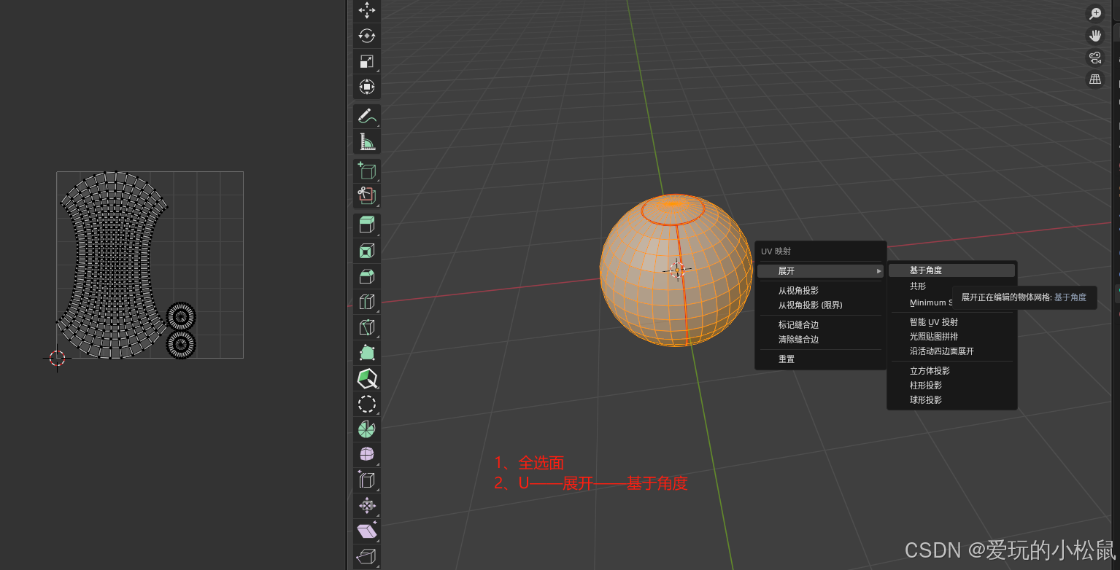This screenshot has height=570, width=1120.
Task: Select the Measure ruler tool
Action: pyautogui.click(x=367, y=141)
